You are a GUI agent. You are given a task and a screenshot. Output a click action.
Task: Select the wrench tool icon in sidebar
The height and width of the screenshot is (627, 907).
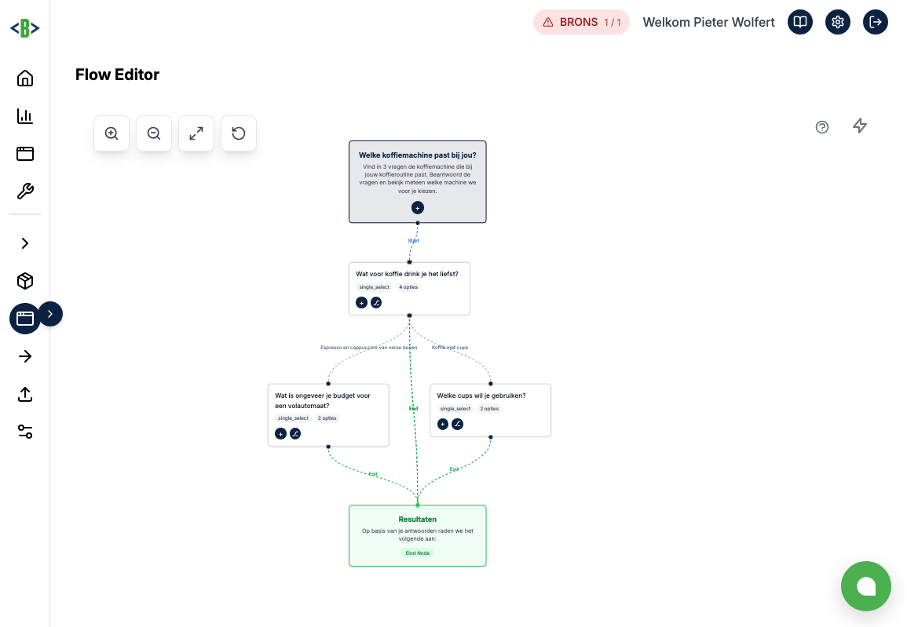[24, 191]
